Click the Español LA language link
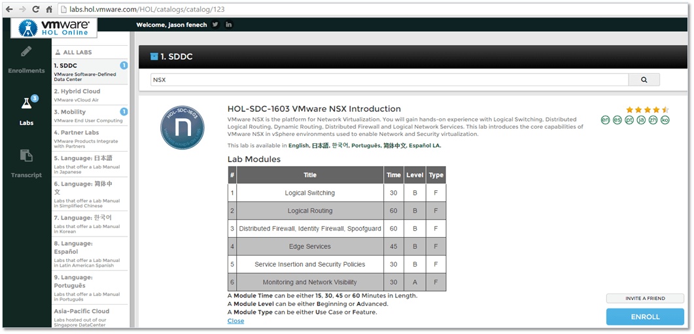Viewport: 694px width, 334px height. pyautogui.click(x=425, y=146)
